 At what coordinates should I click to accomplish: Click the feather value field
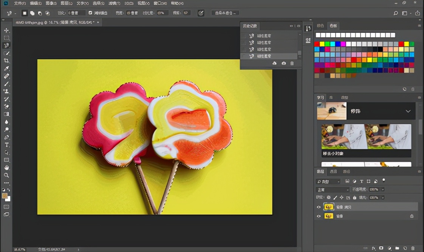76,13
